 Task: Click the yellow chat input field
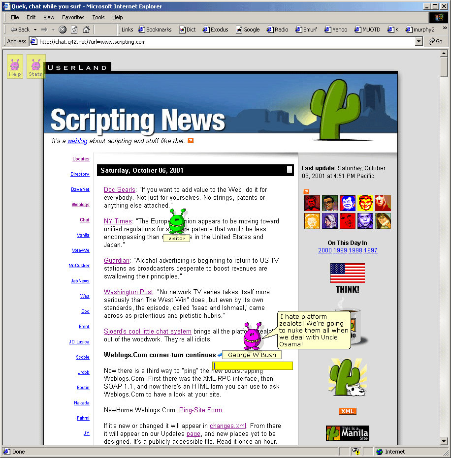(x=253, y=366)
